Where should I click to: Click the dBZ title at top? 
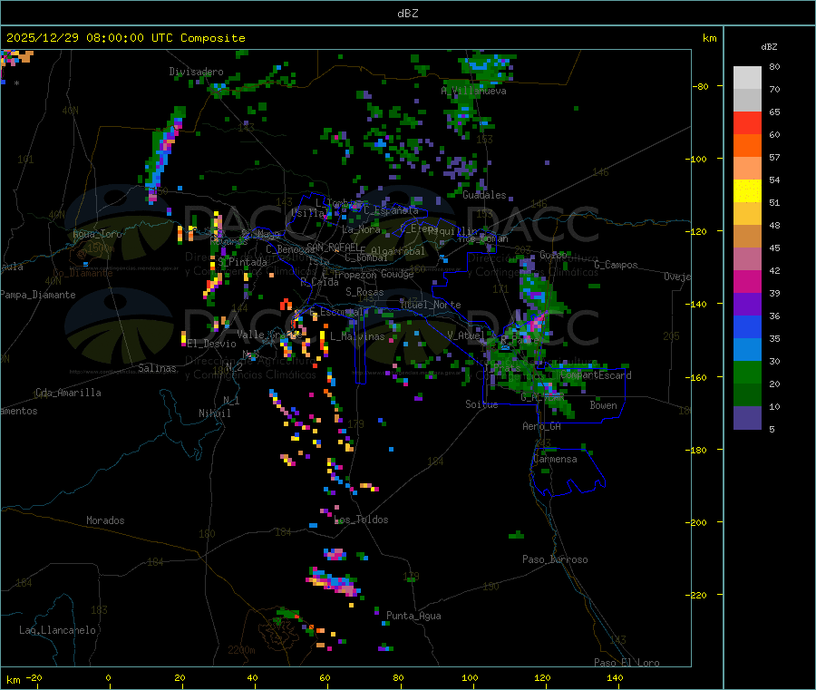click(x=407, y=14)
